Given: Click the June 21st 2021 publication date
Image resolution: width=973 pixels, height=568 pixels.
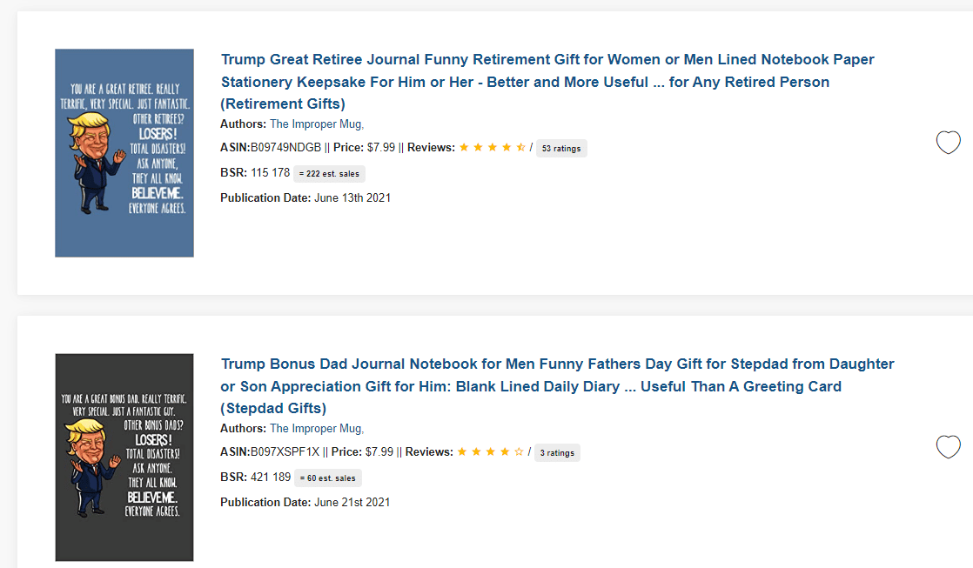Looking at the screenshot, I should pos(352,502).
